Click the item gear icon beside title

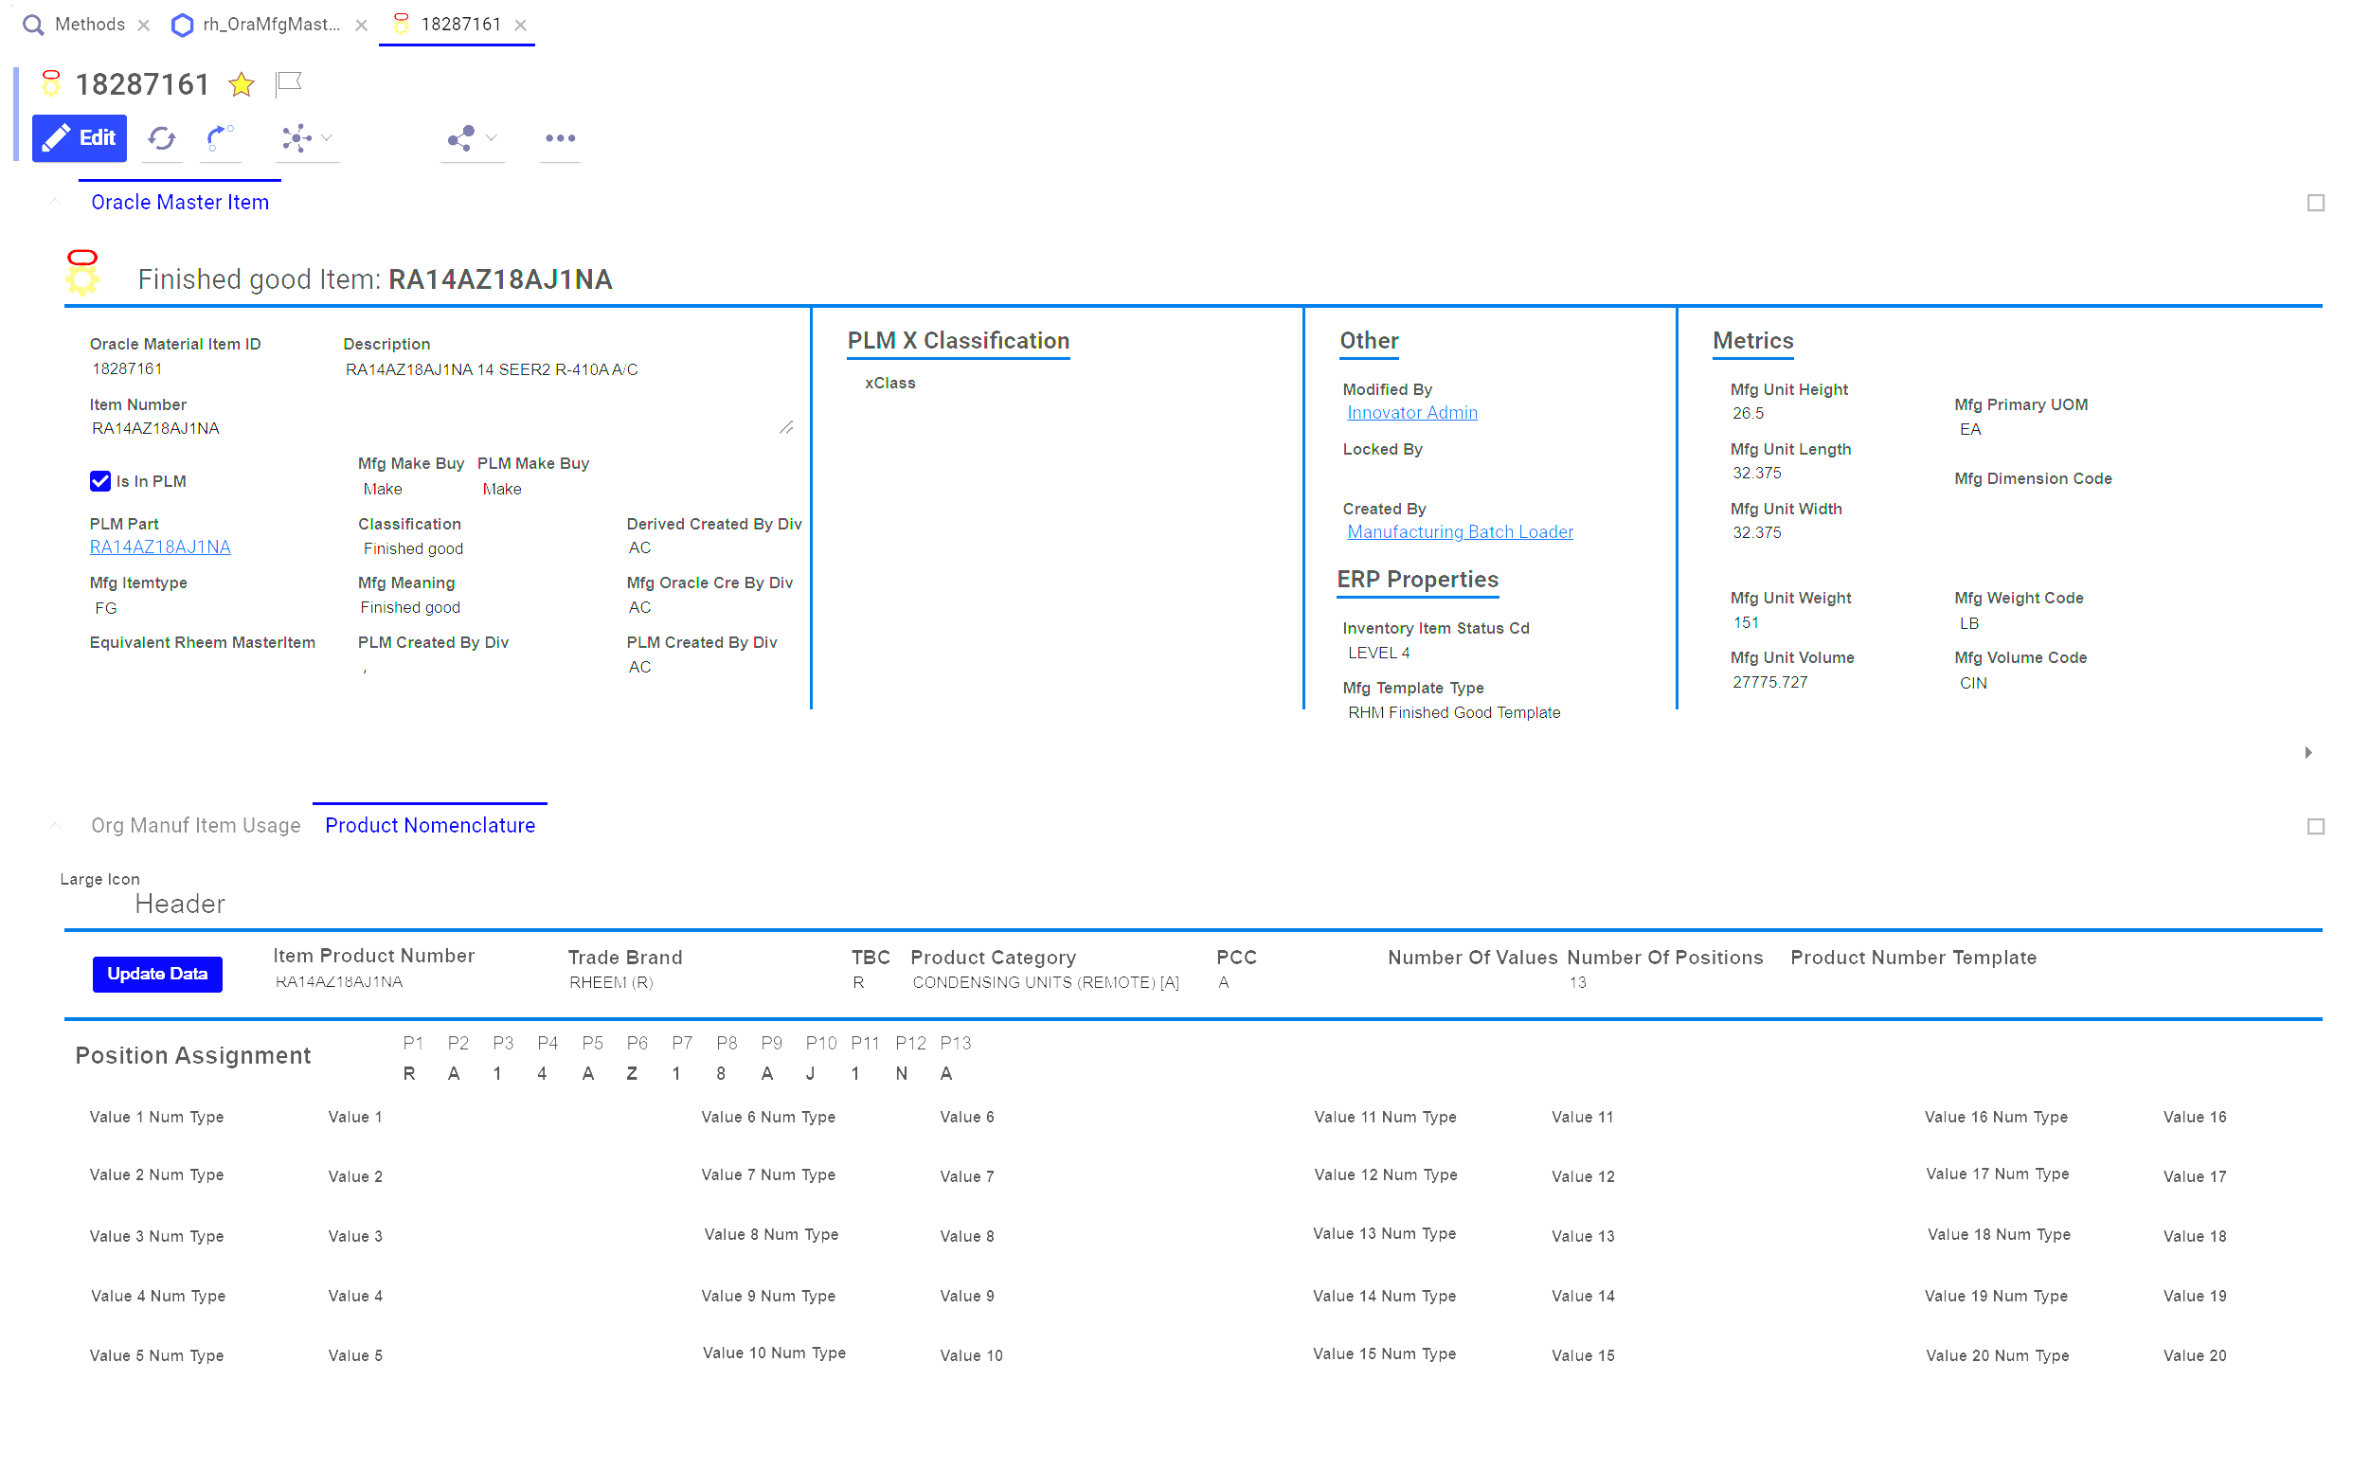51,83
